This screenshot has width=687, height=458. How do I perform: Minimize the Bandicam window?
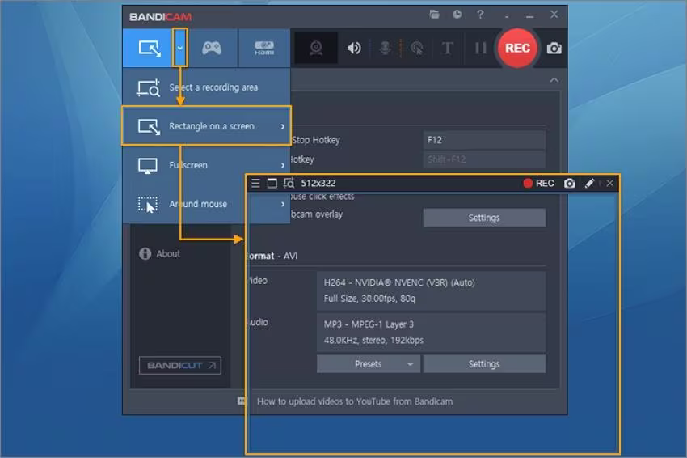click(x=530, y=16)
